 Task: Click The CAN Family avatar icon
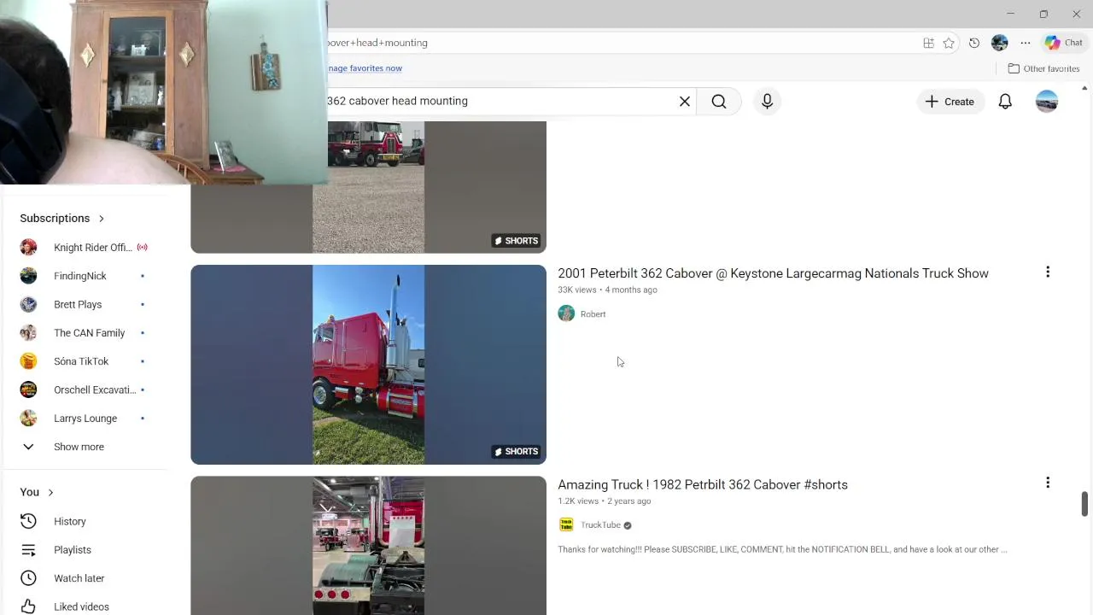pos(28,333)
